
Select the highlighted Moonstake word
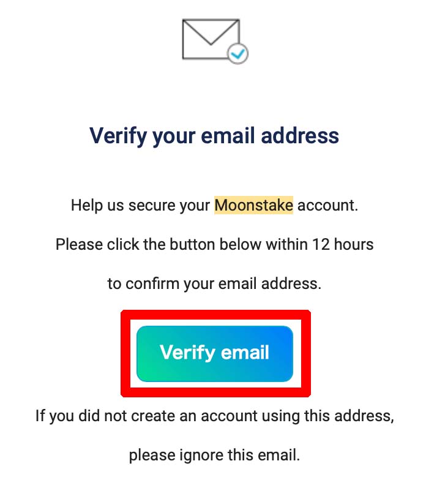pos(253,205)
